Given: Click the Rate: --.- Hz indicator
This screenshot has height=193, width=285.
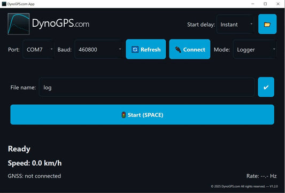Looking at the screenshot, I should point(261,176).
